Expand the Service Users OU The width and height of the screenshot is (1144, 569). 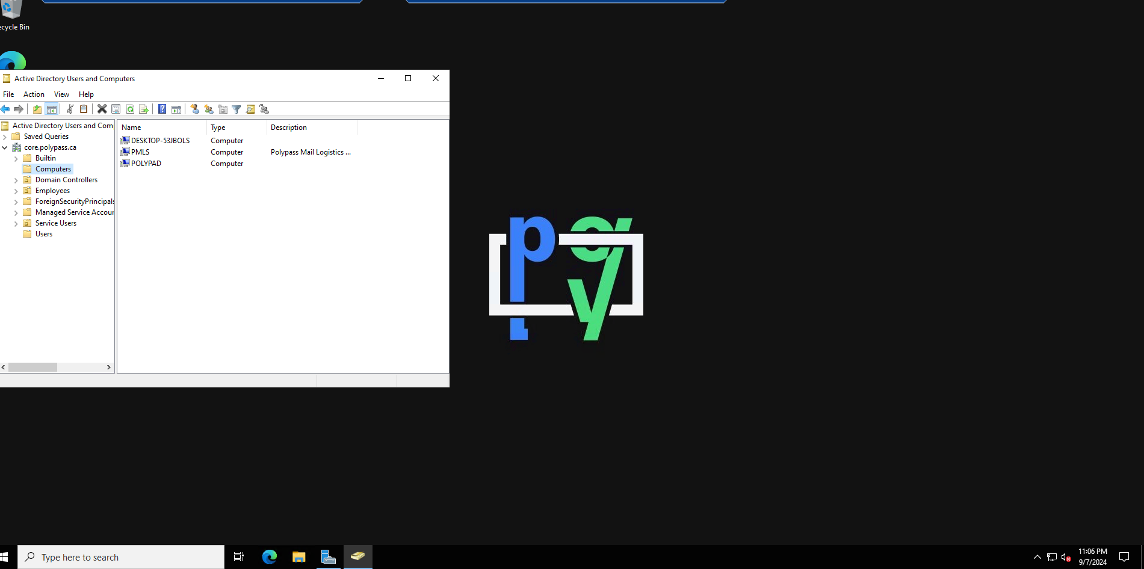[x=16, y=223]
